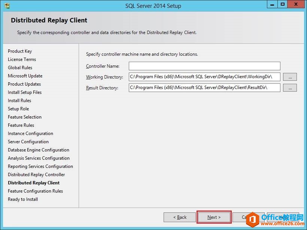Focus the Controller Name input field
The width and height of the screenshot is (307, 230).
[x=204, y=66]
